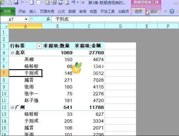
Task: Click the Print Preview magnifier icon
Action: pyautogui.click(x=67, y=3)
